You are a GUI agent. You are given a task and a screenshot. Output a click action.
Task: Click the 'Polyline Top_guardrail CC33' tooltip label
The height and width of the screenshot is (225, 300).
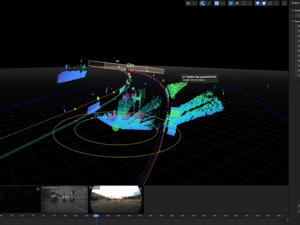(x=201, y=77)
